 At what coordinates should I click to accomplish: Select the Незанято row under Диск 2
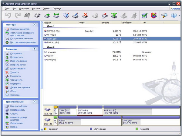click(x=112, y=52)
